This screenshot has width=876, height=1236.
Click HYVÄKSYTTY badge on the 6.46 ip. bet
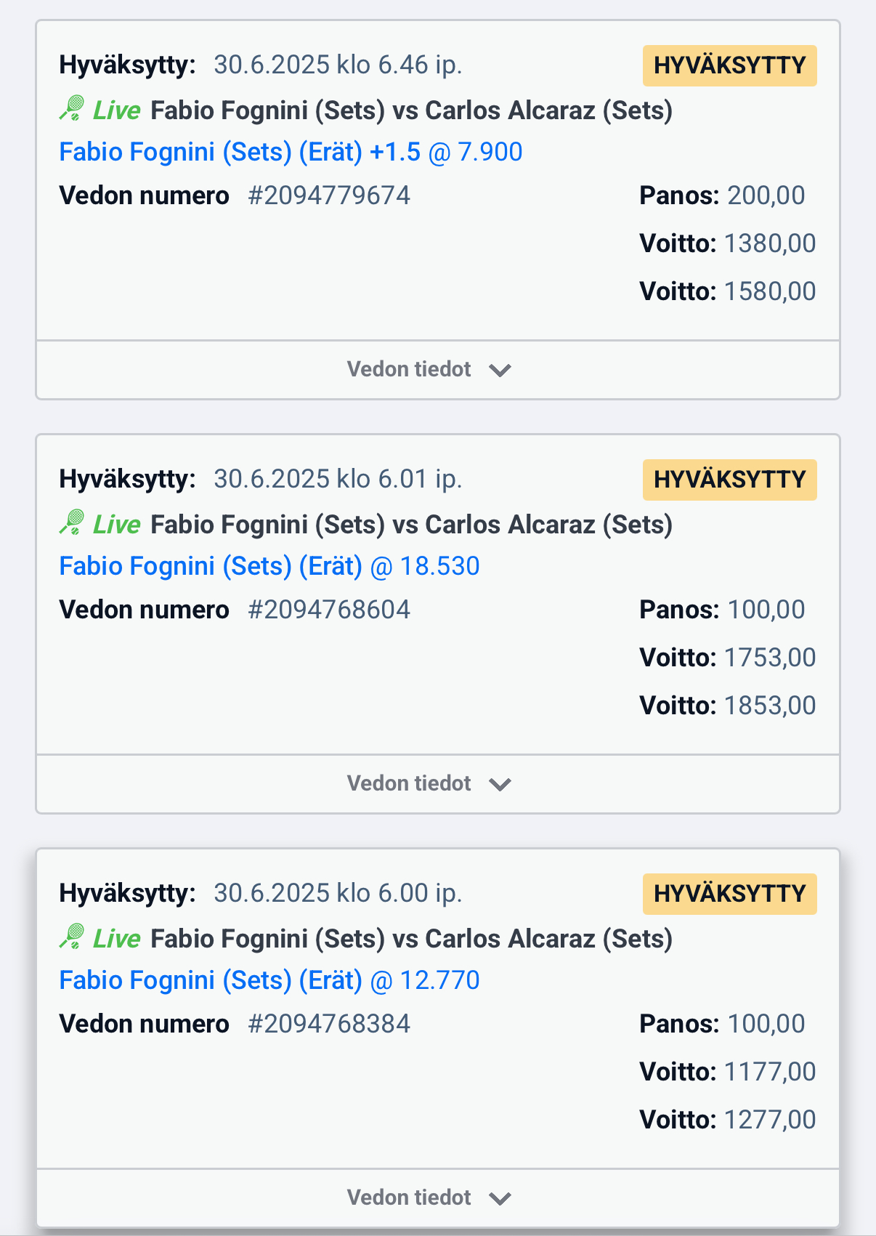[729, 65]
